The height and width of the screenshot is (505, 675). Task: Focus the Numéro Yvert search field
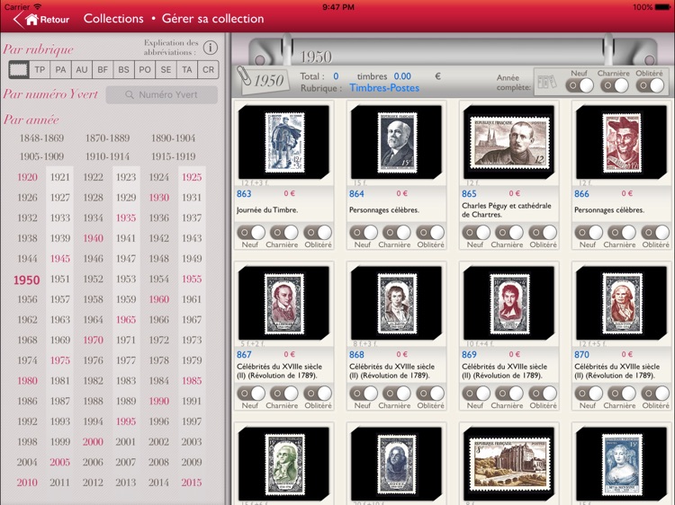pyautogui.click(x=162, y=94)
